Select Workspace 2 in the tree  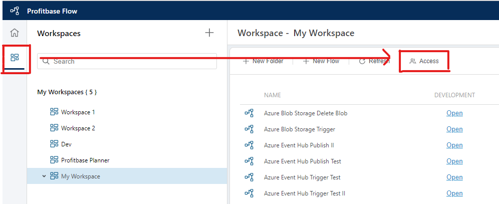[78, 128]
